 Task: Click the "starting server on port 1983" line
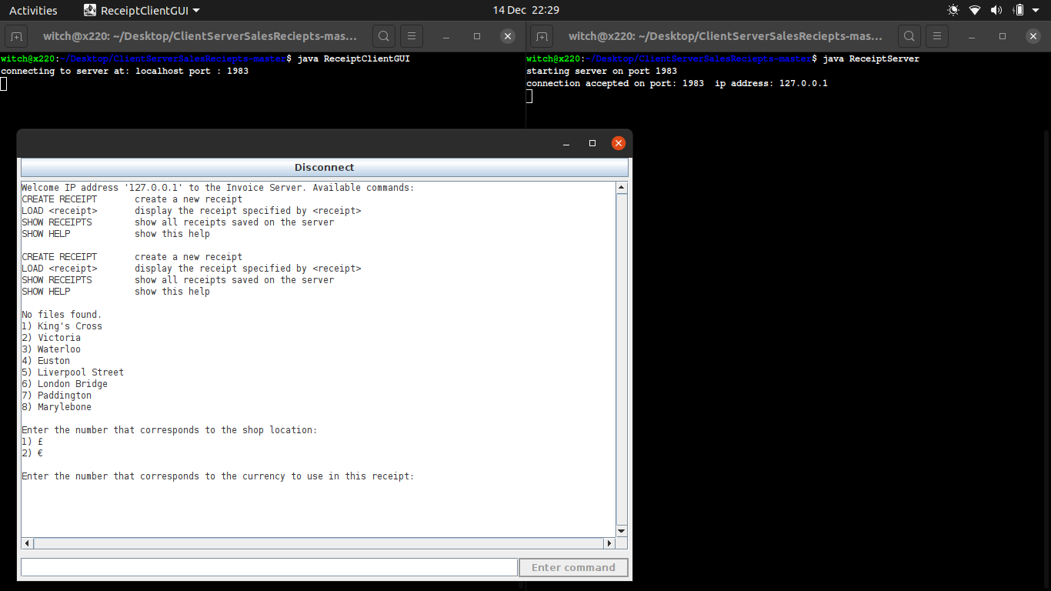pyautogui.click(x=602, y=71)
